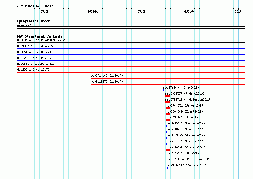Image resolution: width=253 pixels, height=179 pixels.
Task: Click the small blue nsv4763004 marker
Action: [x=164, y=90]
